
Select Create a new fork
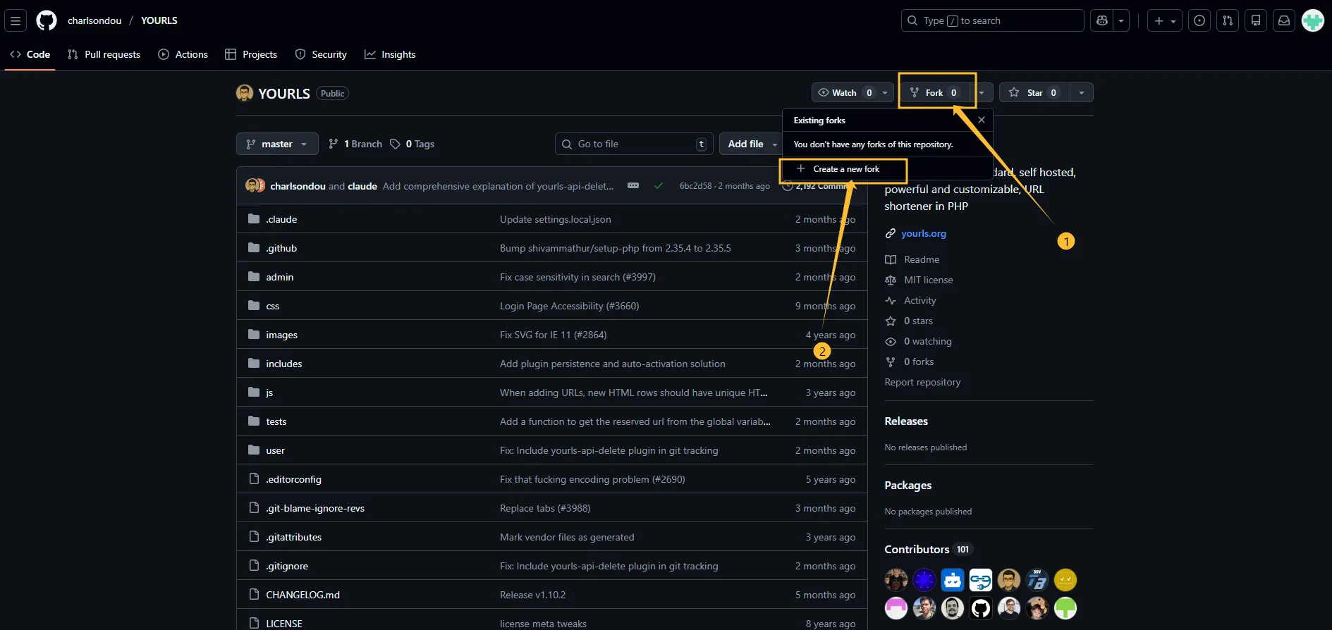(x=845, y=169)
